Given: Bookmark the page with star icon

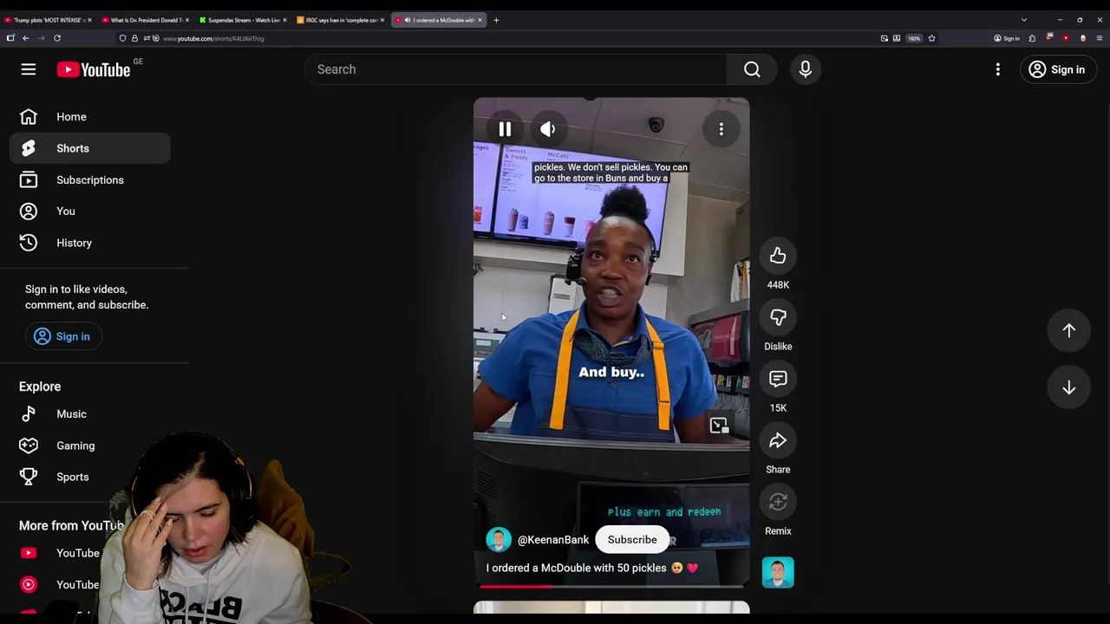Looking at the screenshot, I should click(x=931, y=38).
